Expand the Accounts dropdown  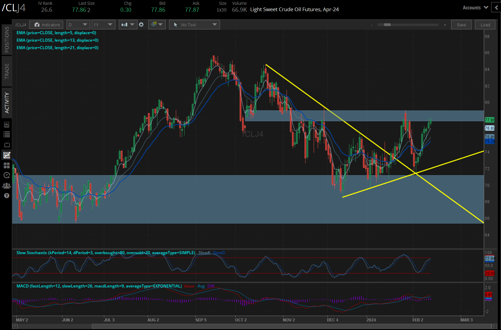(475, 8)
